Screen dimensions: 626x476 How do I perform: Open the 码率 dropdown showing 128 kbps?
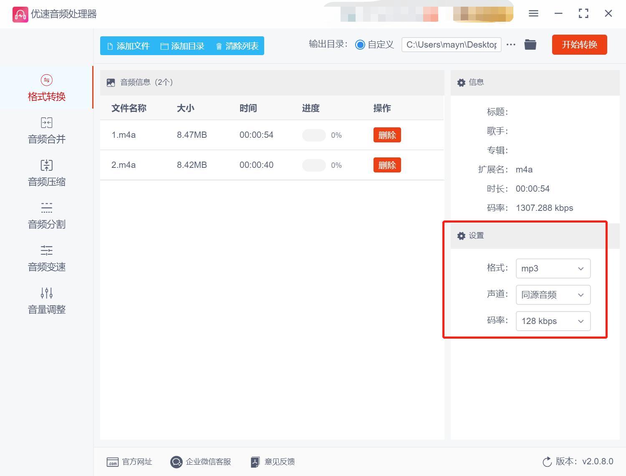[x=553, y=321]
